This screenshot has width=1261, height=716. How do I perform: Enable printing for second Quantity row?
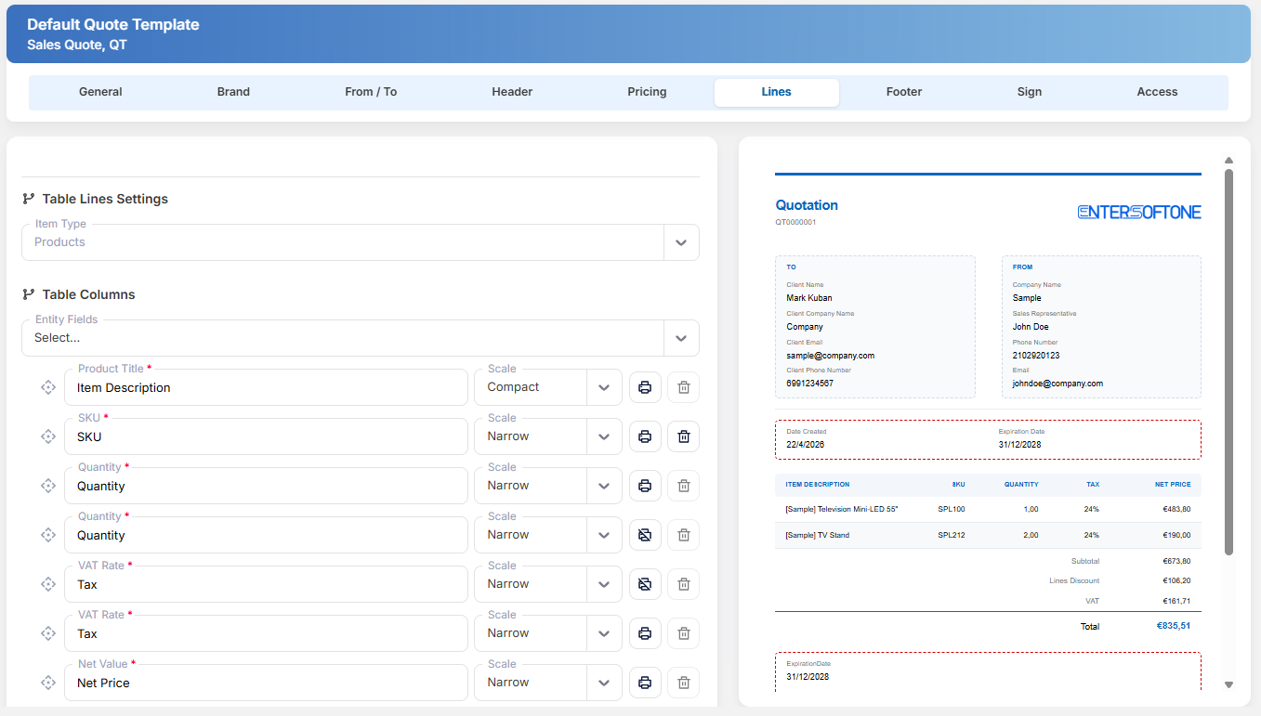pyautogui.click(x=645, y=535)
